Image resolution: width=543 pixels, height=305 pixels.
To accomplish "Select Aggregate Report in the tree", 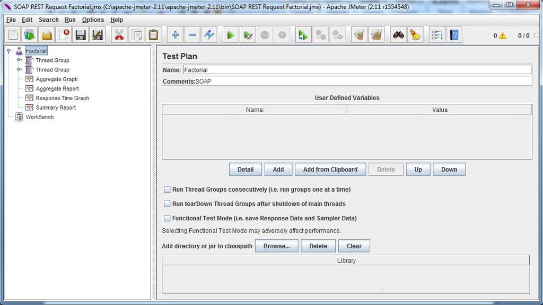I will 57,88.
